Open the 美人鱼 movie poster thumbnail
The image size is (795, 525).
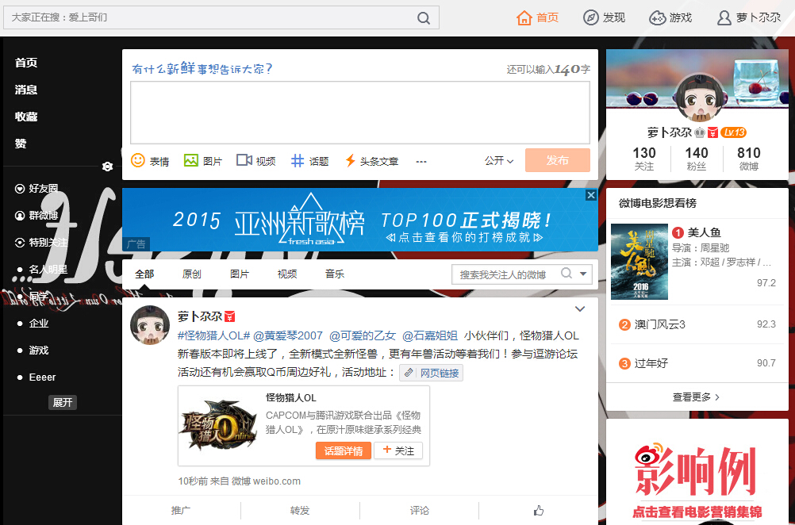click(639, 262)
